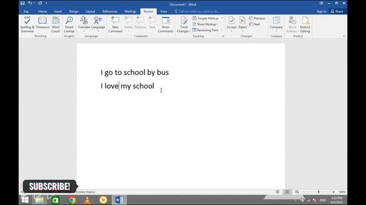Open Compare documents menu

pyautogui.click(x=276, y=24)
